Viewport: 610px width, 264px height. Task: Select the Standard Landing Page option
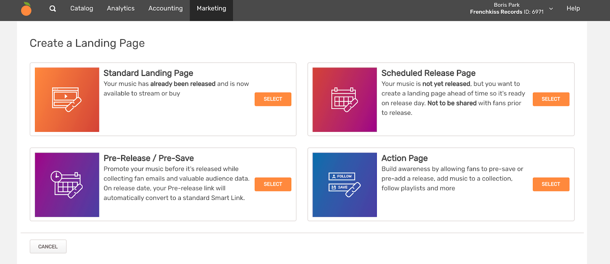click(x=273, y=99)
